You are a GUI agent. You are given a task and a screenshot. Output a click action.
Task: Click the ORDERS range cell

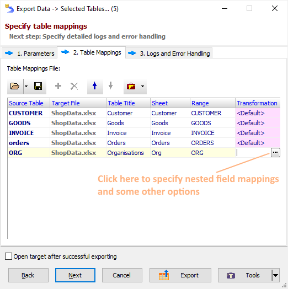click(x=212, y=143)
